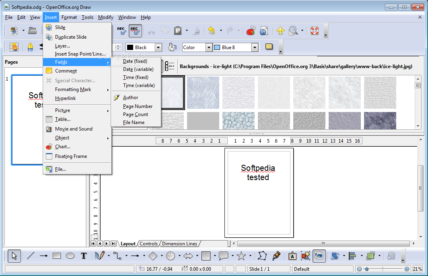The image size is (428, 276).
Task: Select the Stars shapes tool
Action: click(x=241, y=256)
